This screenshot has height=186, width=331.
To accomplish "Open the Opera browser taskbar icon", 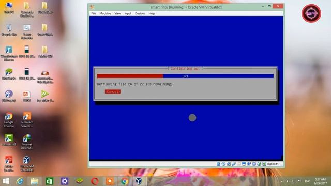I will (95, 181).
